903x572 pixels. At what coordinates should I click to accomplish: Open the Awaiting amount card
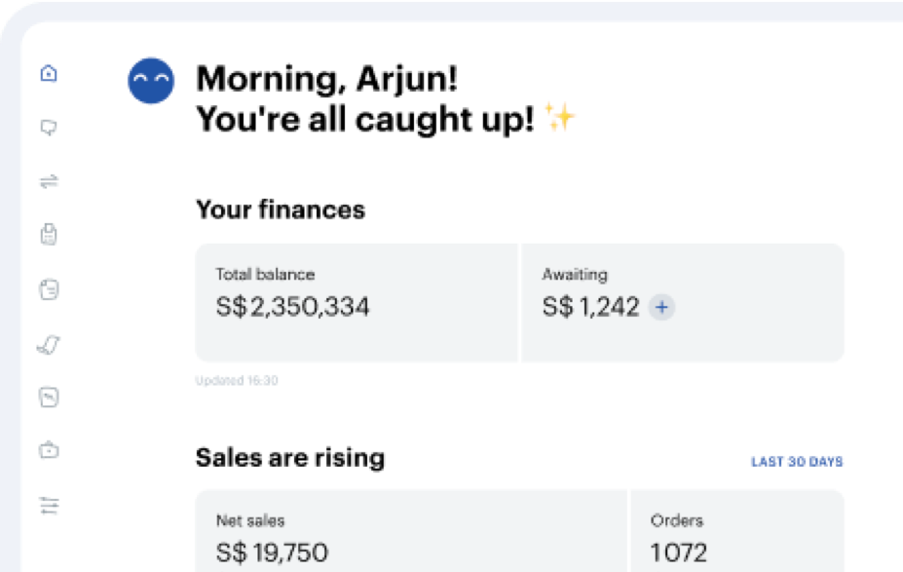(683, 303)
